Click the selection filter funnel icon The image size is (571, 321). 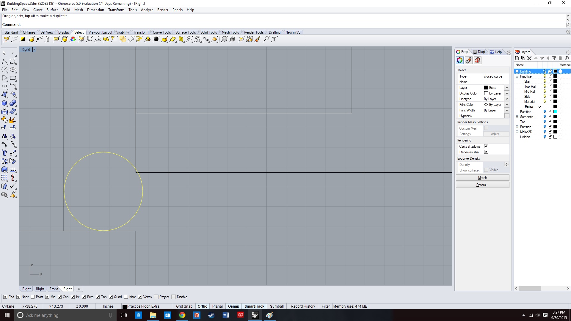coord(274,39)
